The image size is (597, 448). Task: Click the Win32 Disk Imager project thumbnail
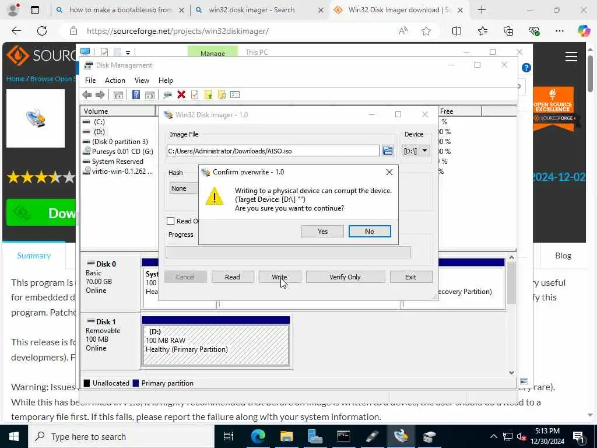click(36, 118)
